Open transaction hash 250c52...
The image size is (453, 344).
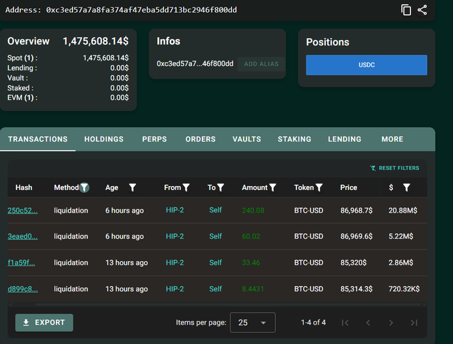pyautogui.click(x=23, y=211)
